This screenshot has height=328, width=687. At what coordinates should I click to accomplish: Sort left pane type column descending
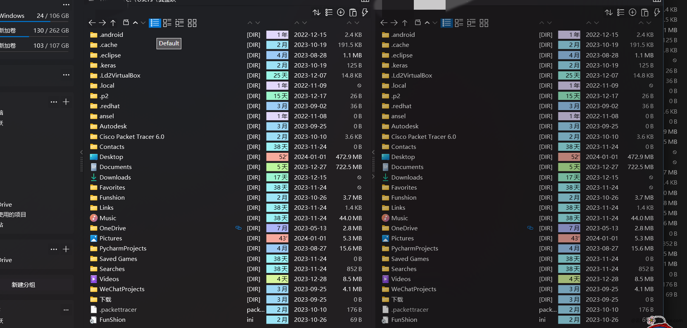tap(258, 23)
